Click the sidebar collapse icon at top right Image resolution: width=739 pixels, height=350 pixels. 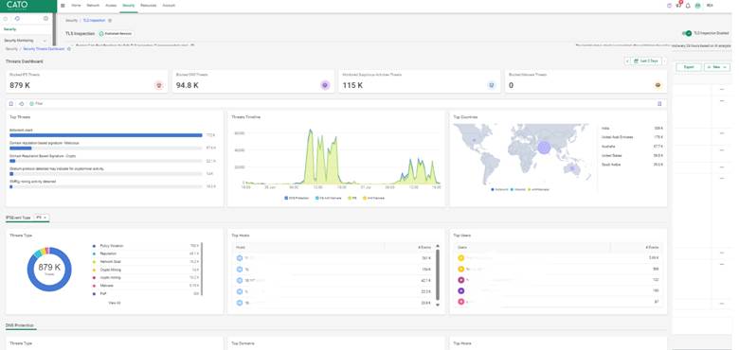45,19
